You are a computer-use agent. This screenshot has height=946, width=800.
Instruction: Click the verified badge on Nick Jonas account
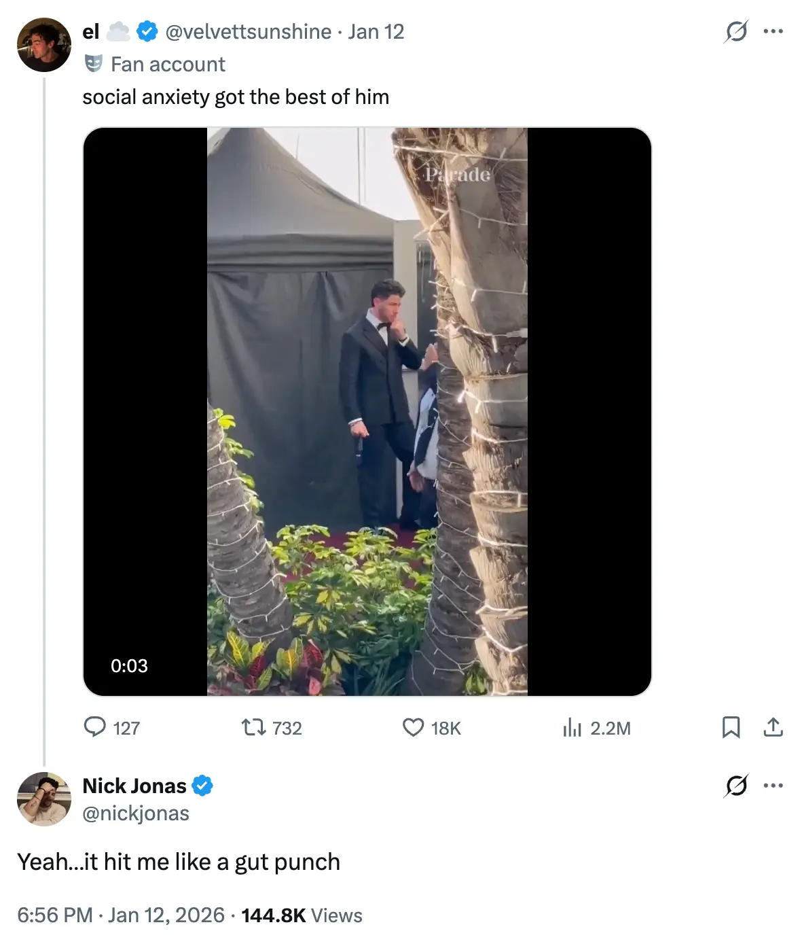pos(202,786)
